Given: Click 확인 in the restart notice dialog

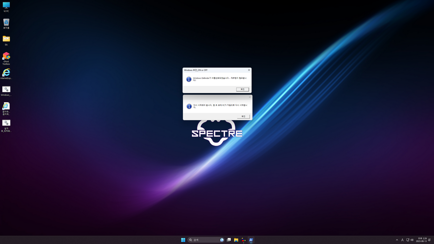Looking at the screenshot, I should tap(243, 117).
